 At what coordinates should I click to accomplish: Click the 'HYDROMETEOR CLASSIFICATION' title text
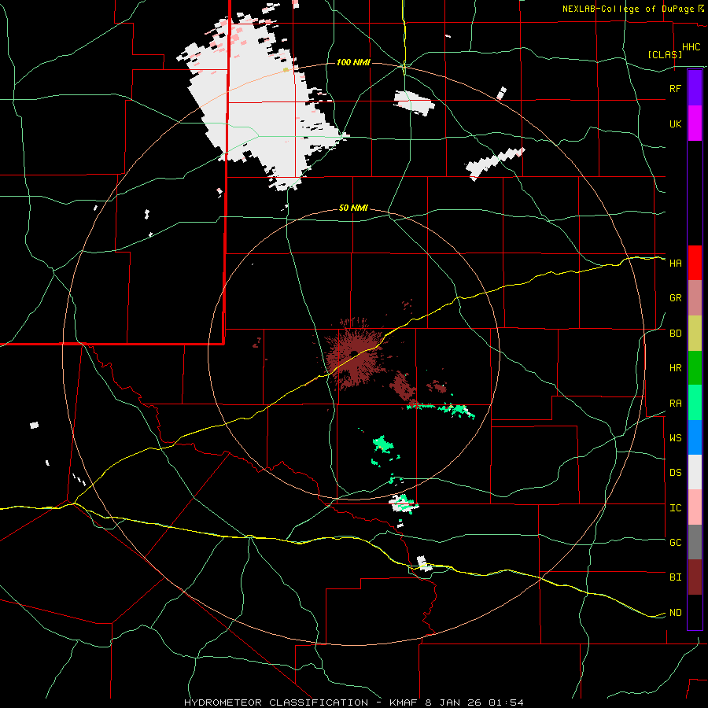click(x=276, y=702)
